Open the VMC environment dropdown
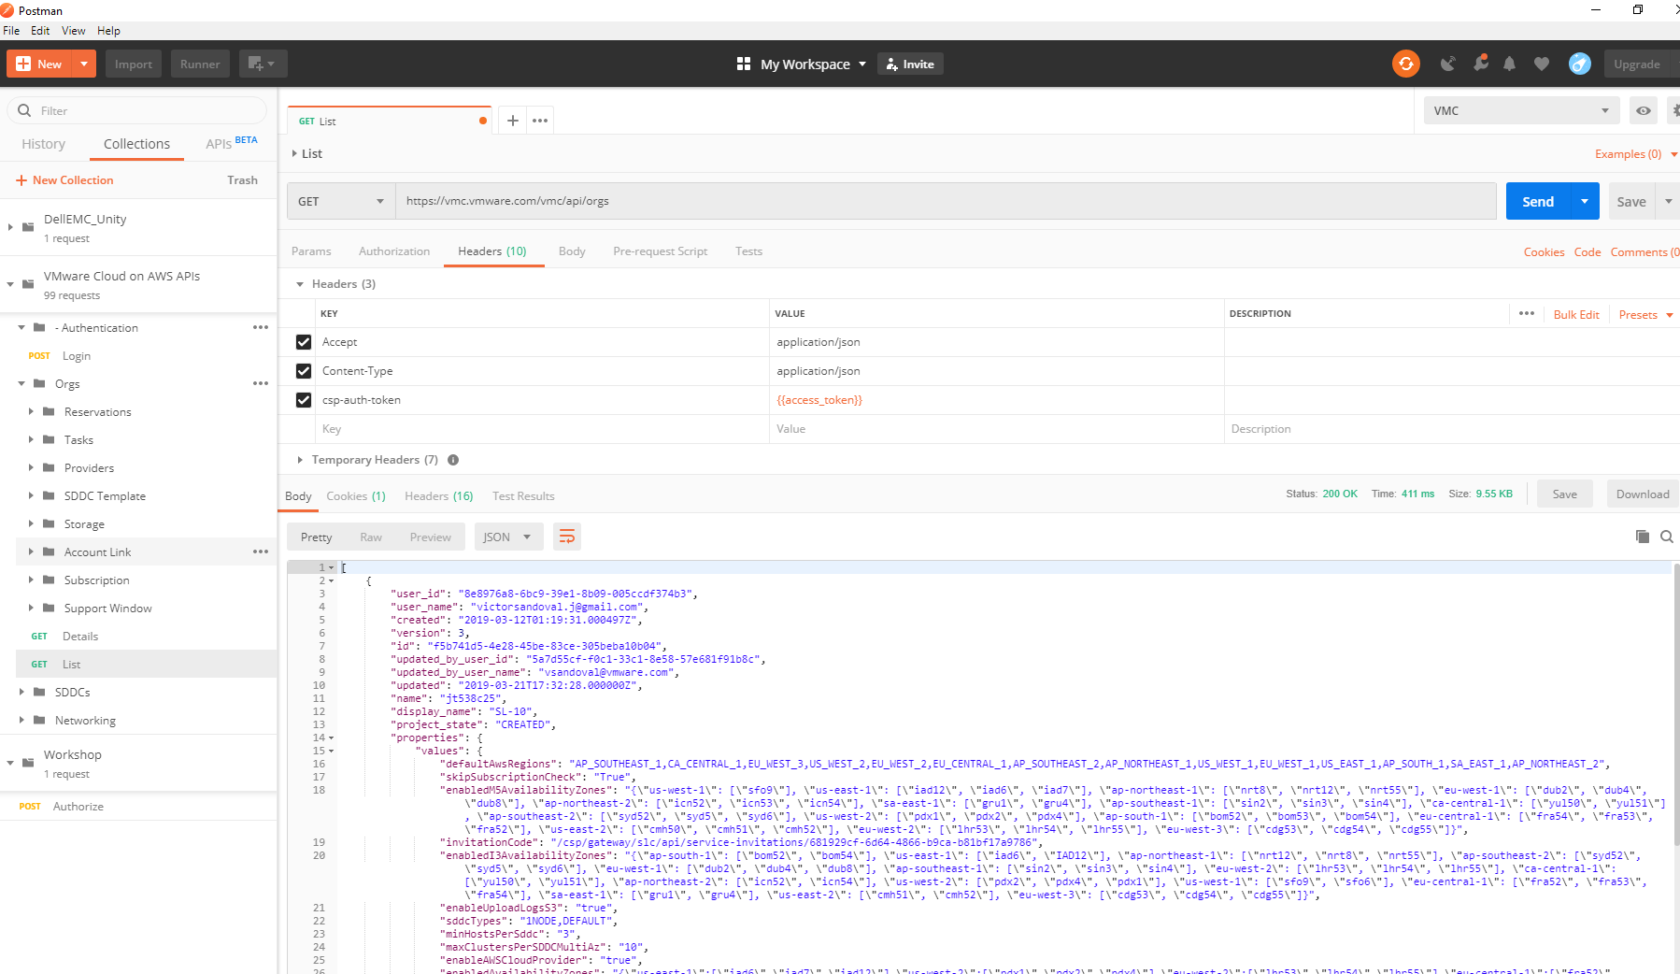 [1520, 110]
